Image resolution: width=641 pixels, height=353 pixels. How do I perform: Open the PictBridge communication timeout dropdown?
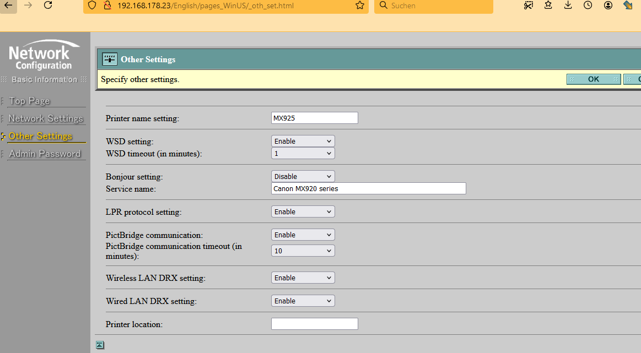click(x=303, y=251)
